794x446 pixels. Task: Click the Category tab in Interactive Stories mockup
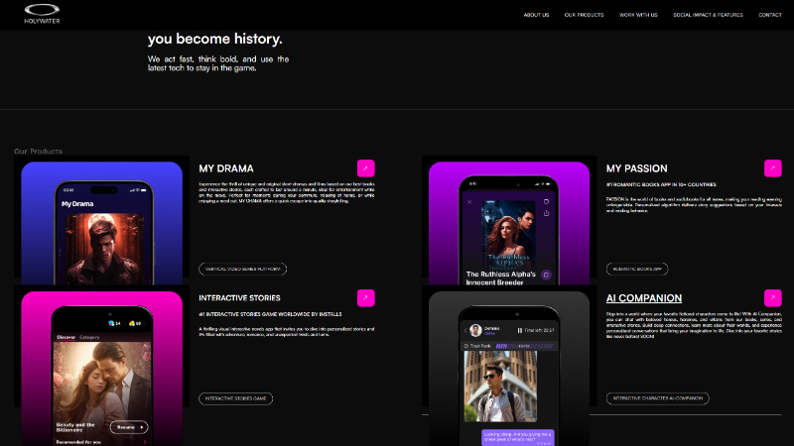[89, 337]
